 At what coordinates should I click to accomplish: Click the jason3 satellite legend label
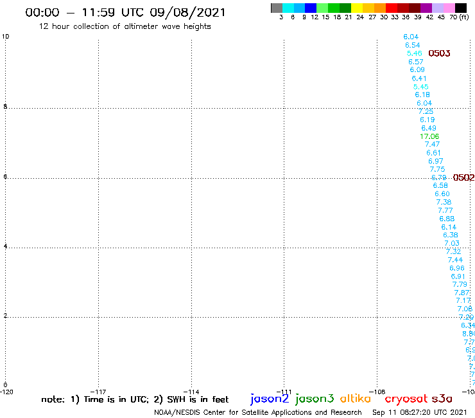tap(315, 399)
